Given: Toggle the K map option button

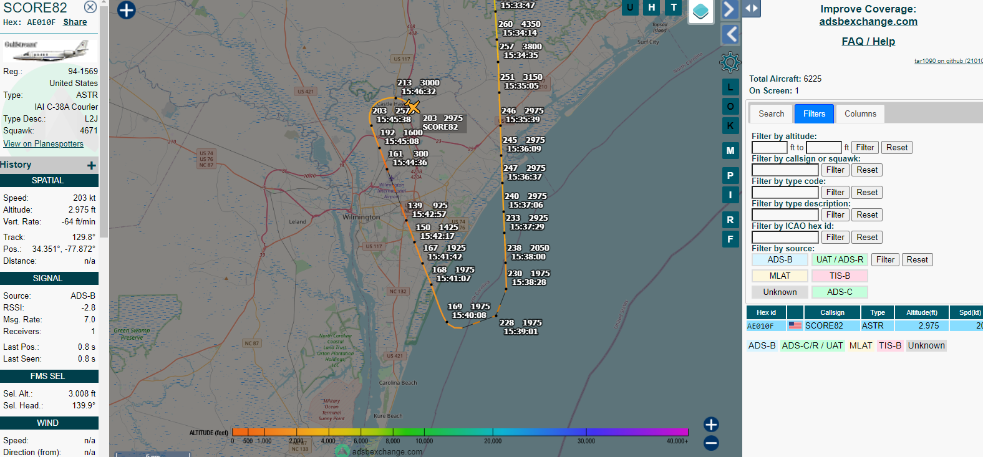Looking at the screenshot, I should (x=730, y=126).
